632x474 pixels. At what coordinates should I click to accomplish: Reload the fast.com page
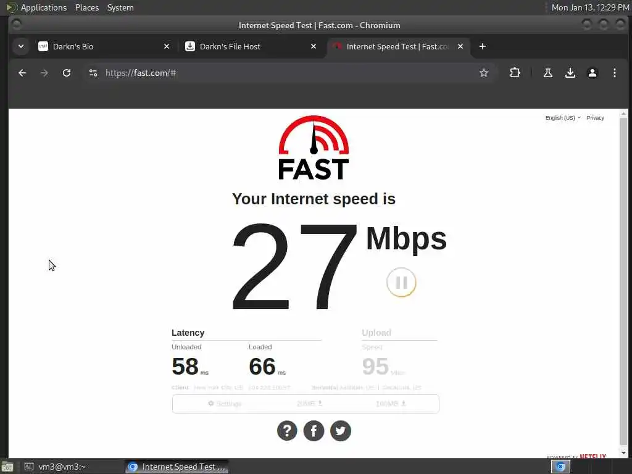tap(67, 73)
